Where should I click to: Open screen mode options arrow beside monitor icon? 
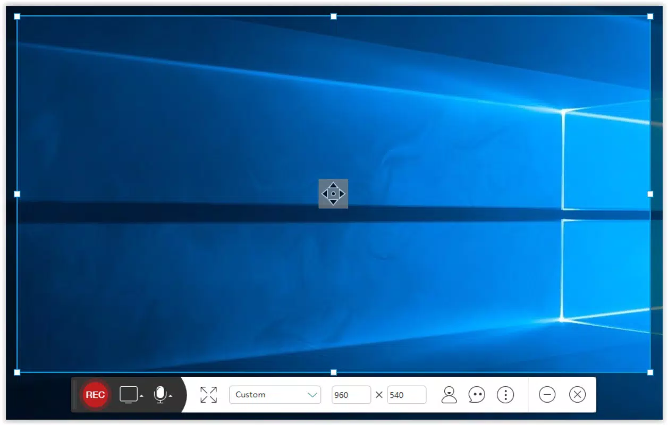[x=141, y=396]
